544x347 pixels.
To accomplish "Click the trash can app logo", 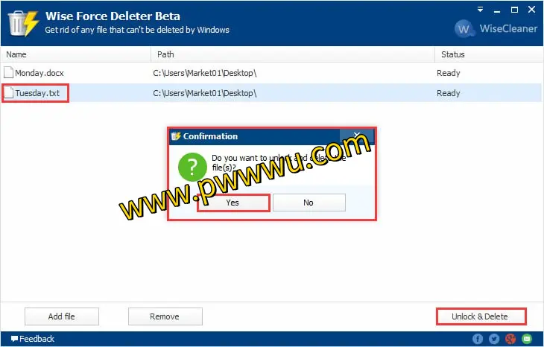I will point(22,22).
